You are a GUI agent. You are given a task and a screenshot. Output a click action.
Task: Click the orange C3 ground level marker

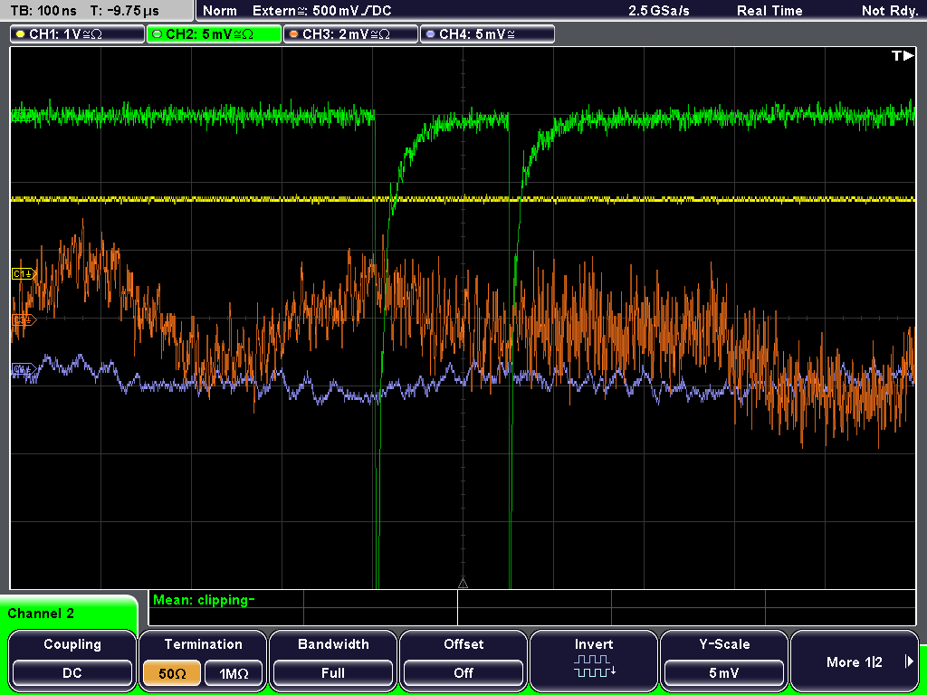(24, 319)
